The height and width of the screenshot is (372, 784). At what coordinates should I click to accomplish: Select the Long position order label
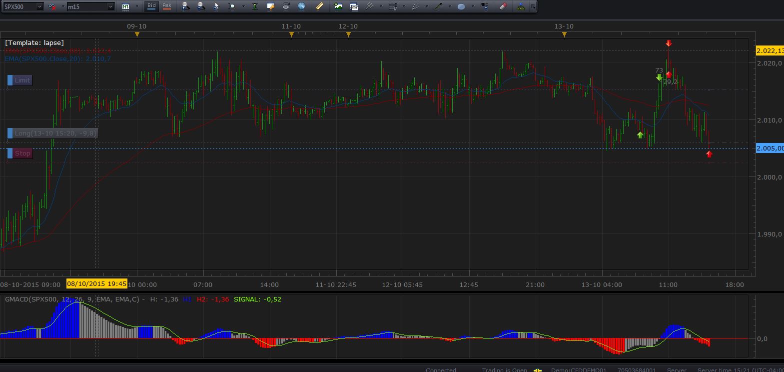[x=55, y=133]
